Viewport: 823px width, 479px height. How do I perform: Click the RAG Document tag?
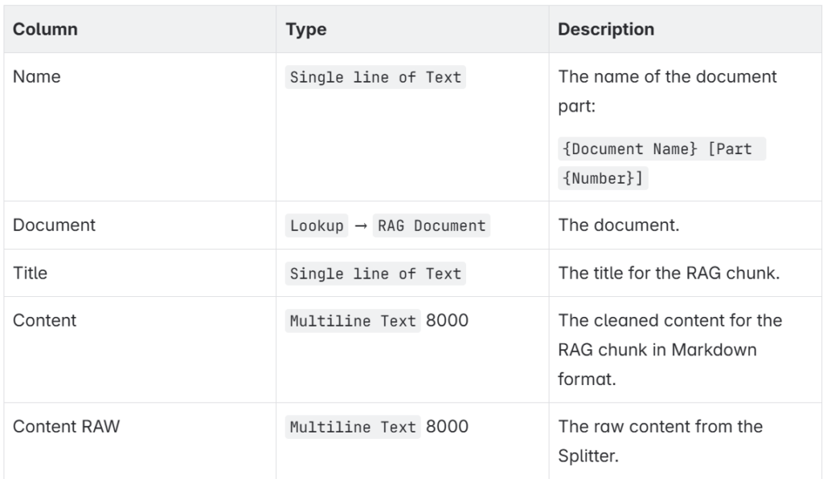(x=432, y=225)
